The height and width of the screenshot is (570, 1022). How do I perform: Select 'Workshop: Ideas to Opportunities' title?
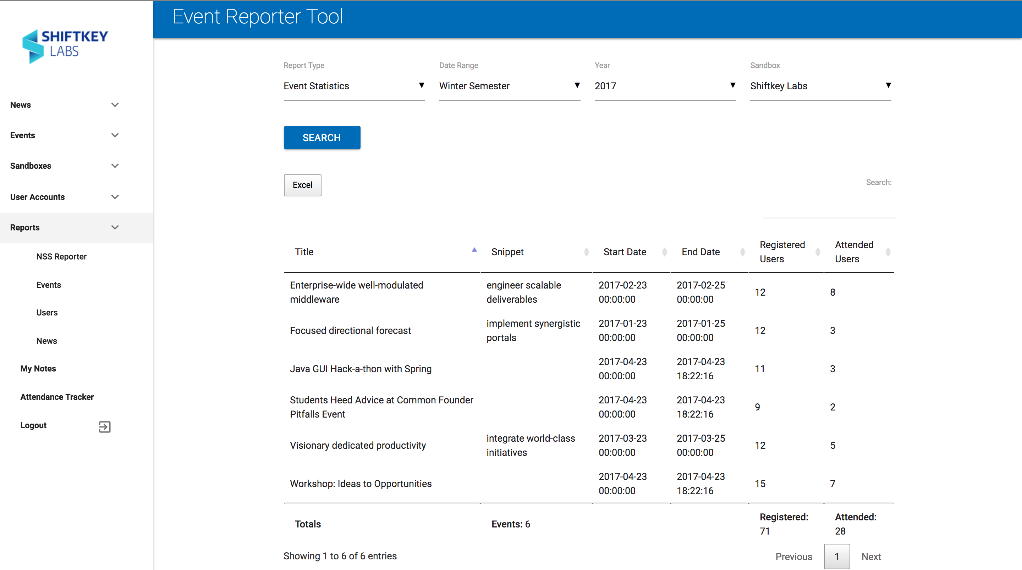361,484
